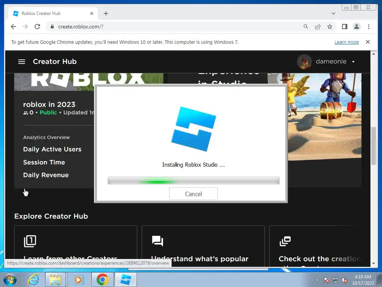The height and width of the screenshot is (287, 382).
Task: Open Daily Revenue analytics
Action: pyautogui.click(x=46, y=175)
